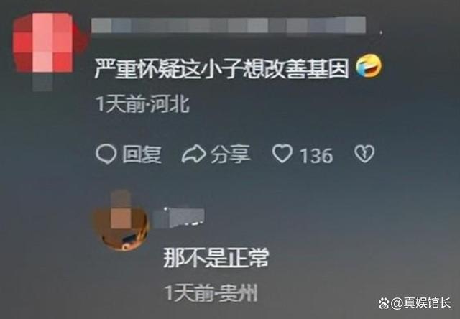The image size is (460, 319).
Task: Like the comment with the heart icon
Action: [x=282, y=154]
